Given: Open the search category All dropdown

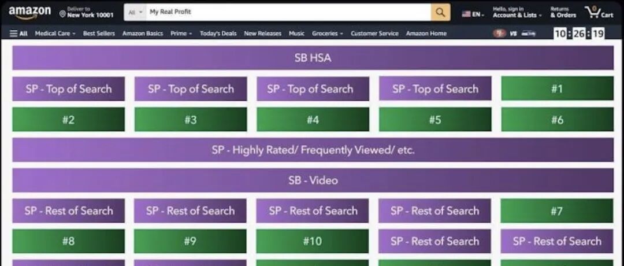Looking at the screenshot, I should pyautogui.click(x=135, y=12).
